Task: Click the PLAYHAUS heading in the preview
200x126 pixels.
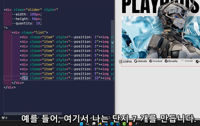Action: [x=161, y=7]
